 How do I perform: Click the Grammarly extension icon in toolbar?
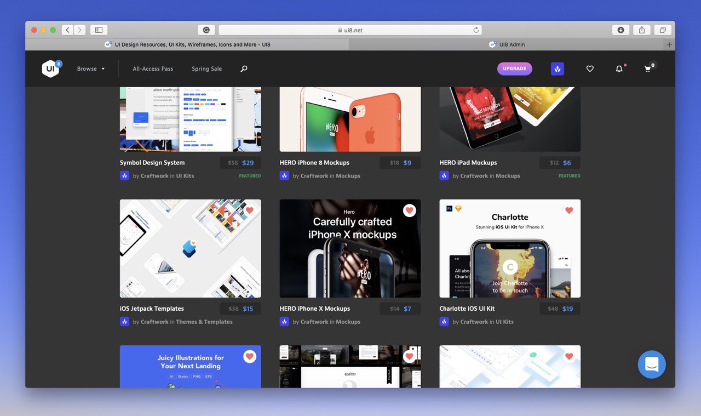[x=206, y=30]
